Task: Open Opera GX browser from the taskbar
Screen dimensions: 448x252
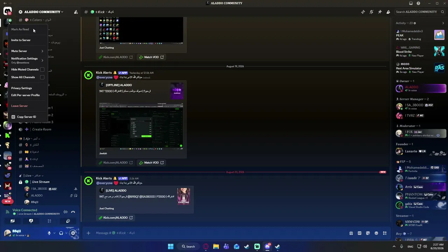Action: coord(206,246)
